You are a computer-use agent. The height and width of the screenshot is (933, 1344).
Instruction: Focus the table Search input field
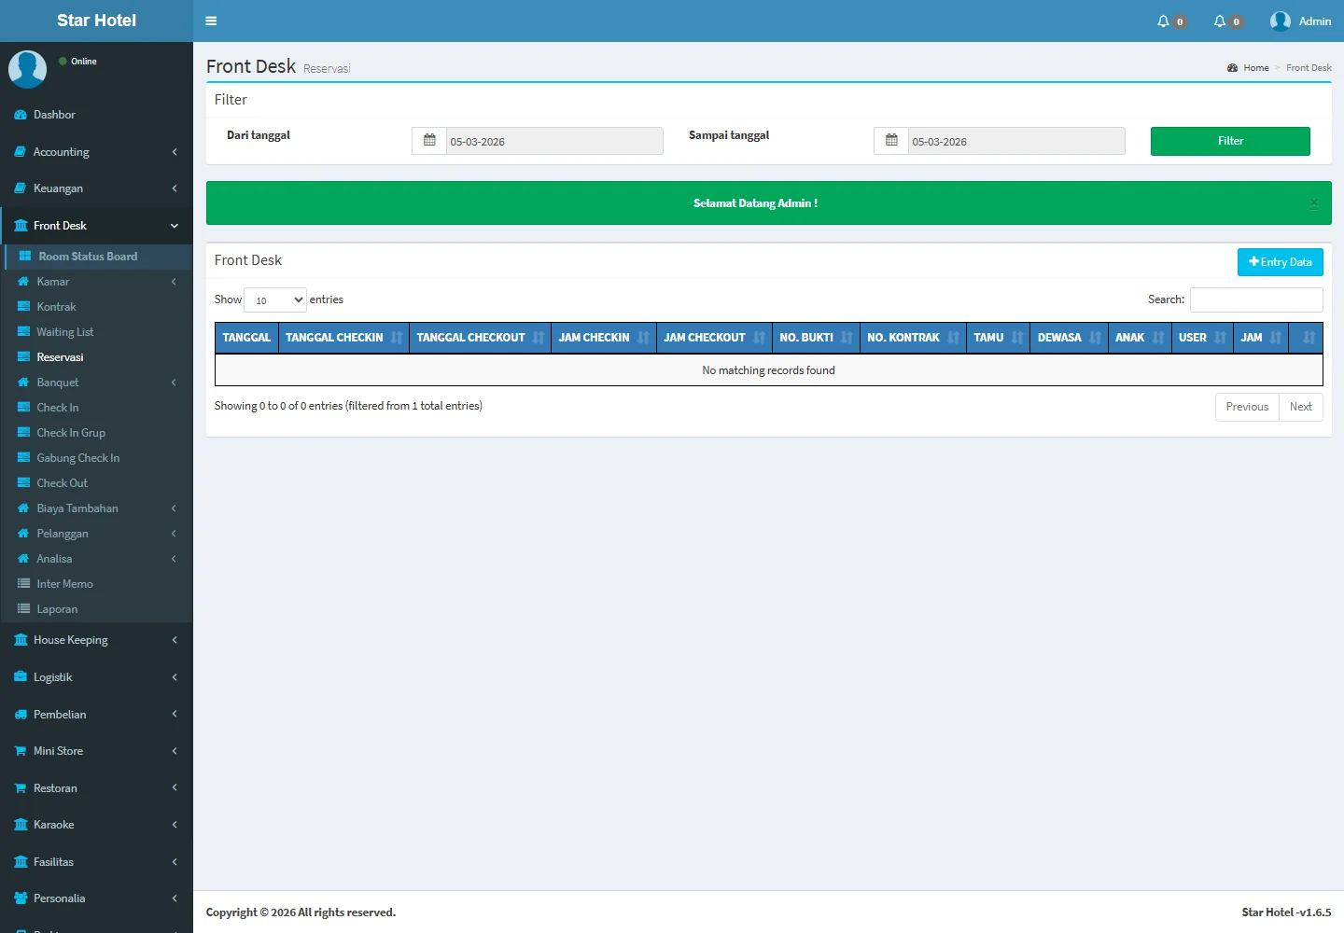coord(1255,299)
